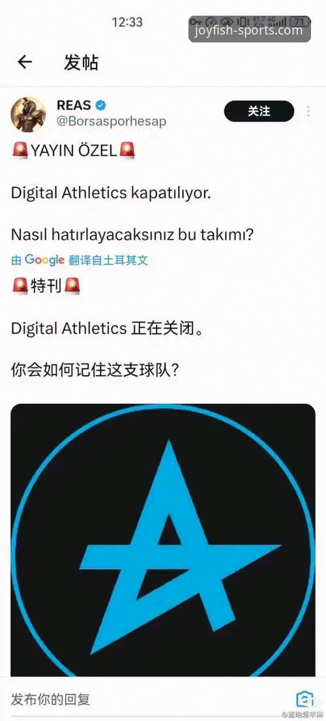
Task: Tap the photo attach icon in reply bar
Action: coord(304,699)
